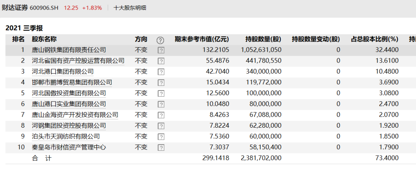The image size is (416, 176).
Task: Click the 十大股东明细 title
Action: click(x=130, y=8)
